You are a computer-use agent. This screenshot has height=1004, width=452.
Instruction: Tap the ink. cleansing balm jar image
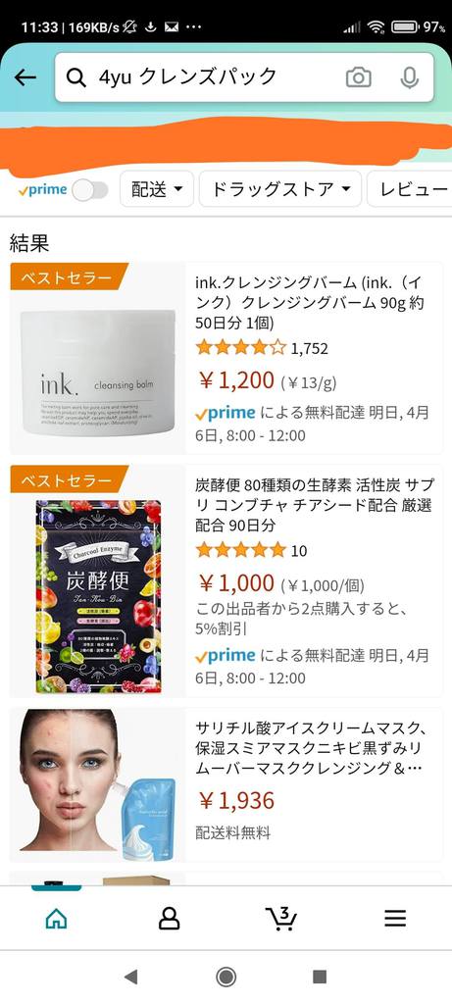point(97,372)
